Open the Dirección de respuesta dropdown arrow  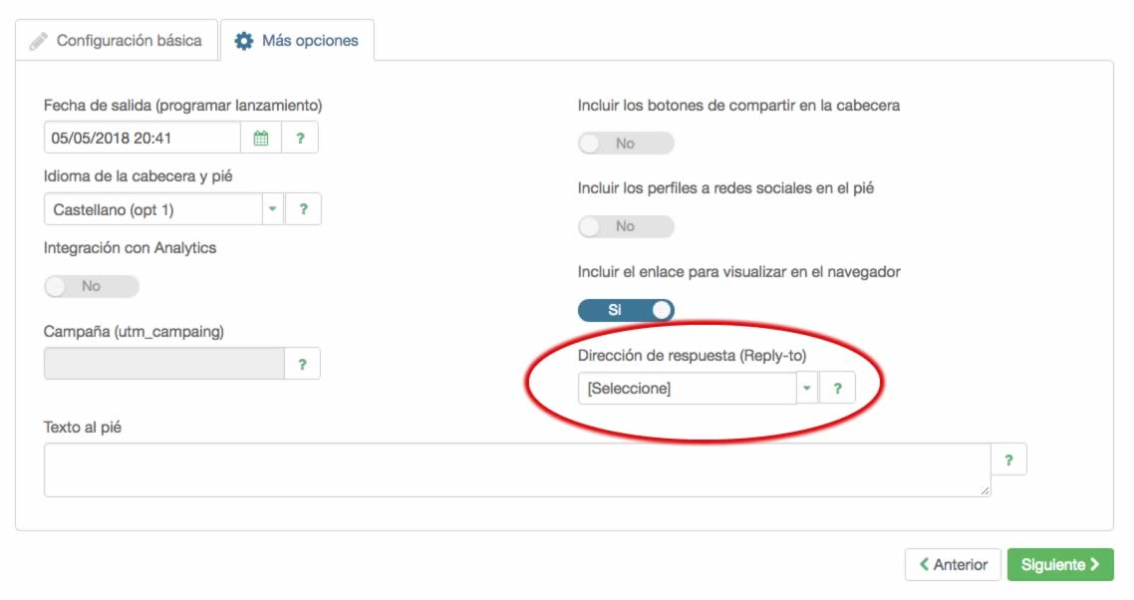[x=807, y=389]
